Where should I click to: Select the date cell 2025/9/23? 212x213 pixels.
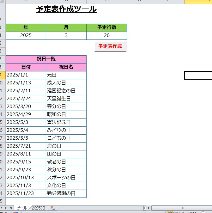(x=26, y=170)
